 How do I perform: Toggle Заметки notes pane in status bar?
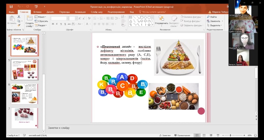point(165,135)
